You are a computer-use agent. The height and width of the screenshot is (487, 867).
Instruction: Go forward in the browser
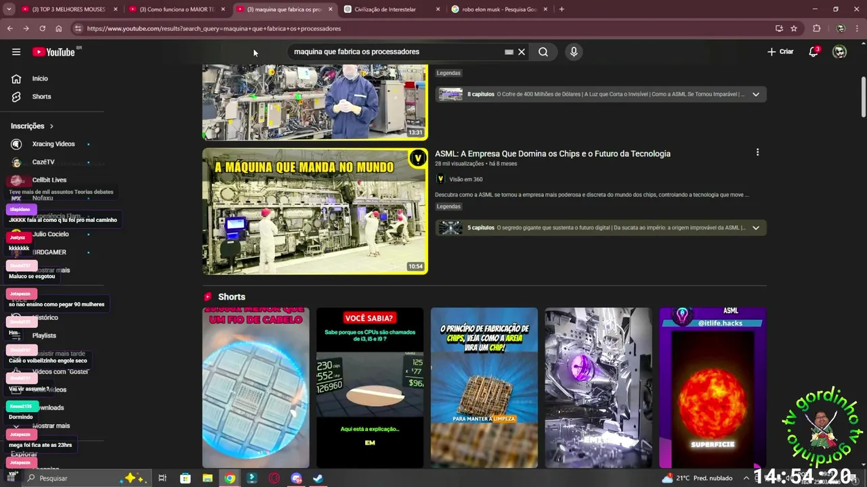(26, 28)
